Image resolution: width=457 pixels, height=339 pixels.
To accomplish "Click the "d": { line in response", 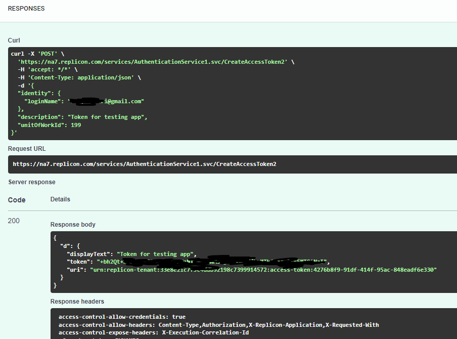I will [70, 246].
